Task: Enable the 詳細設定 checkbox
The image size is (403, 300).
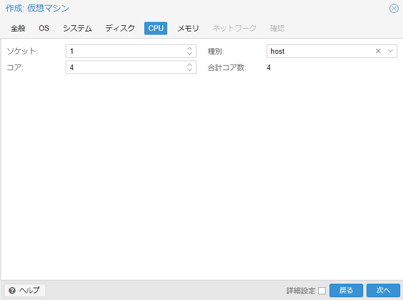Action: pyautogui.click(x=322, y=291)
